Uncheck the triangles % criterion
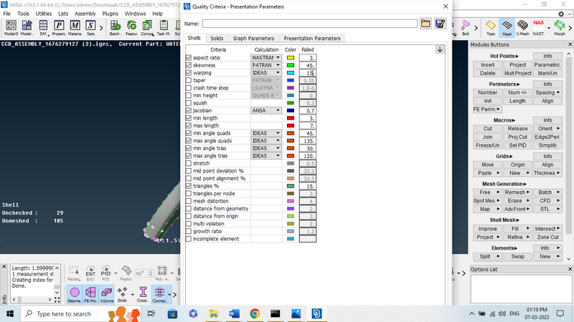The image size is (574, 322). pos(189,186)
